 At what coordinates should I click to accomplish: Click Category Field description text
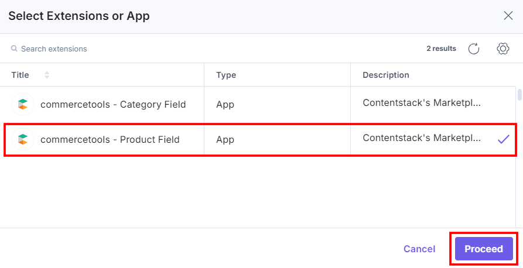(422, 103)
